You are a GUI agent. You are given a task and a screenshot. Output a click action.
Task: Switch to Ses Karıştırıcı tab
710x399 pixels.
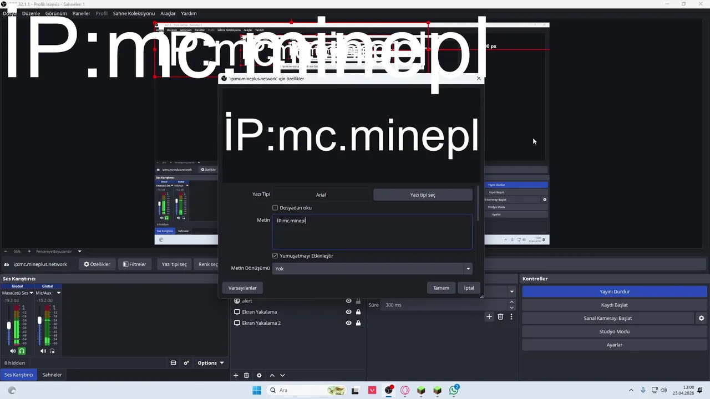pyautogui.click(x=19, y=375)
